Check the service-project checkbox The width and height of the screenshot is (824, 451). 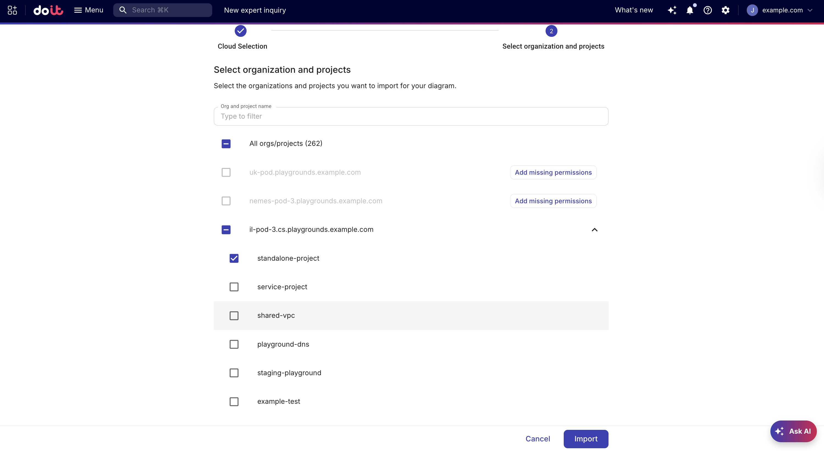coord(234,287)
